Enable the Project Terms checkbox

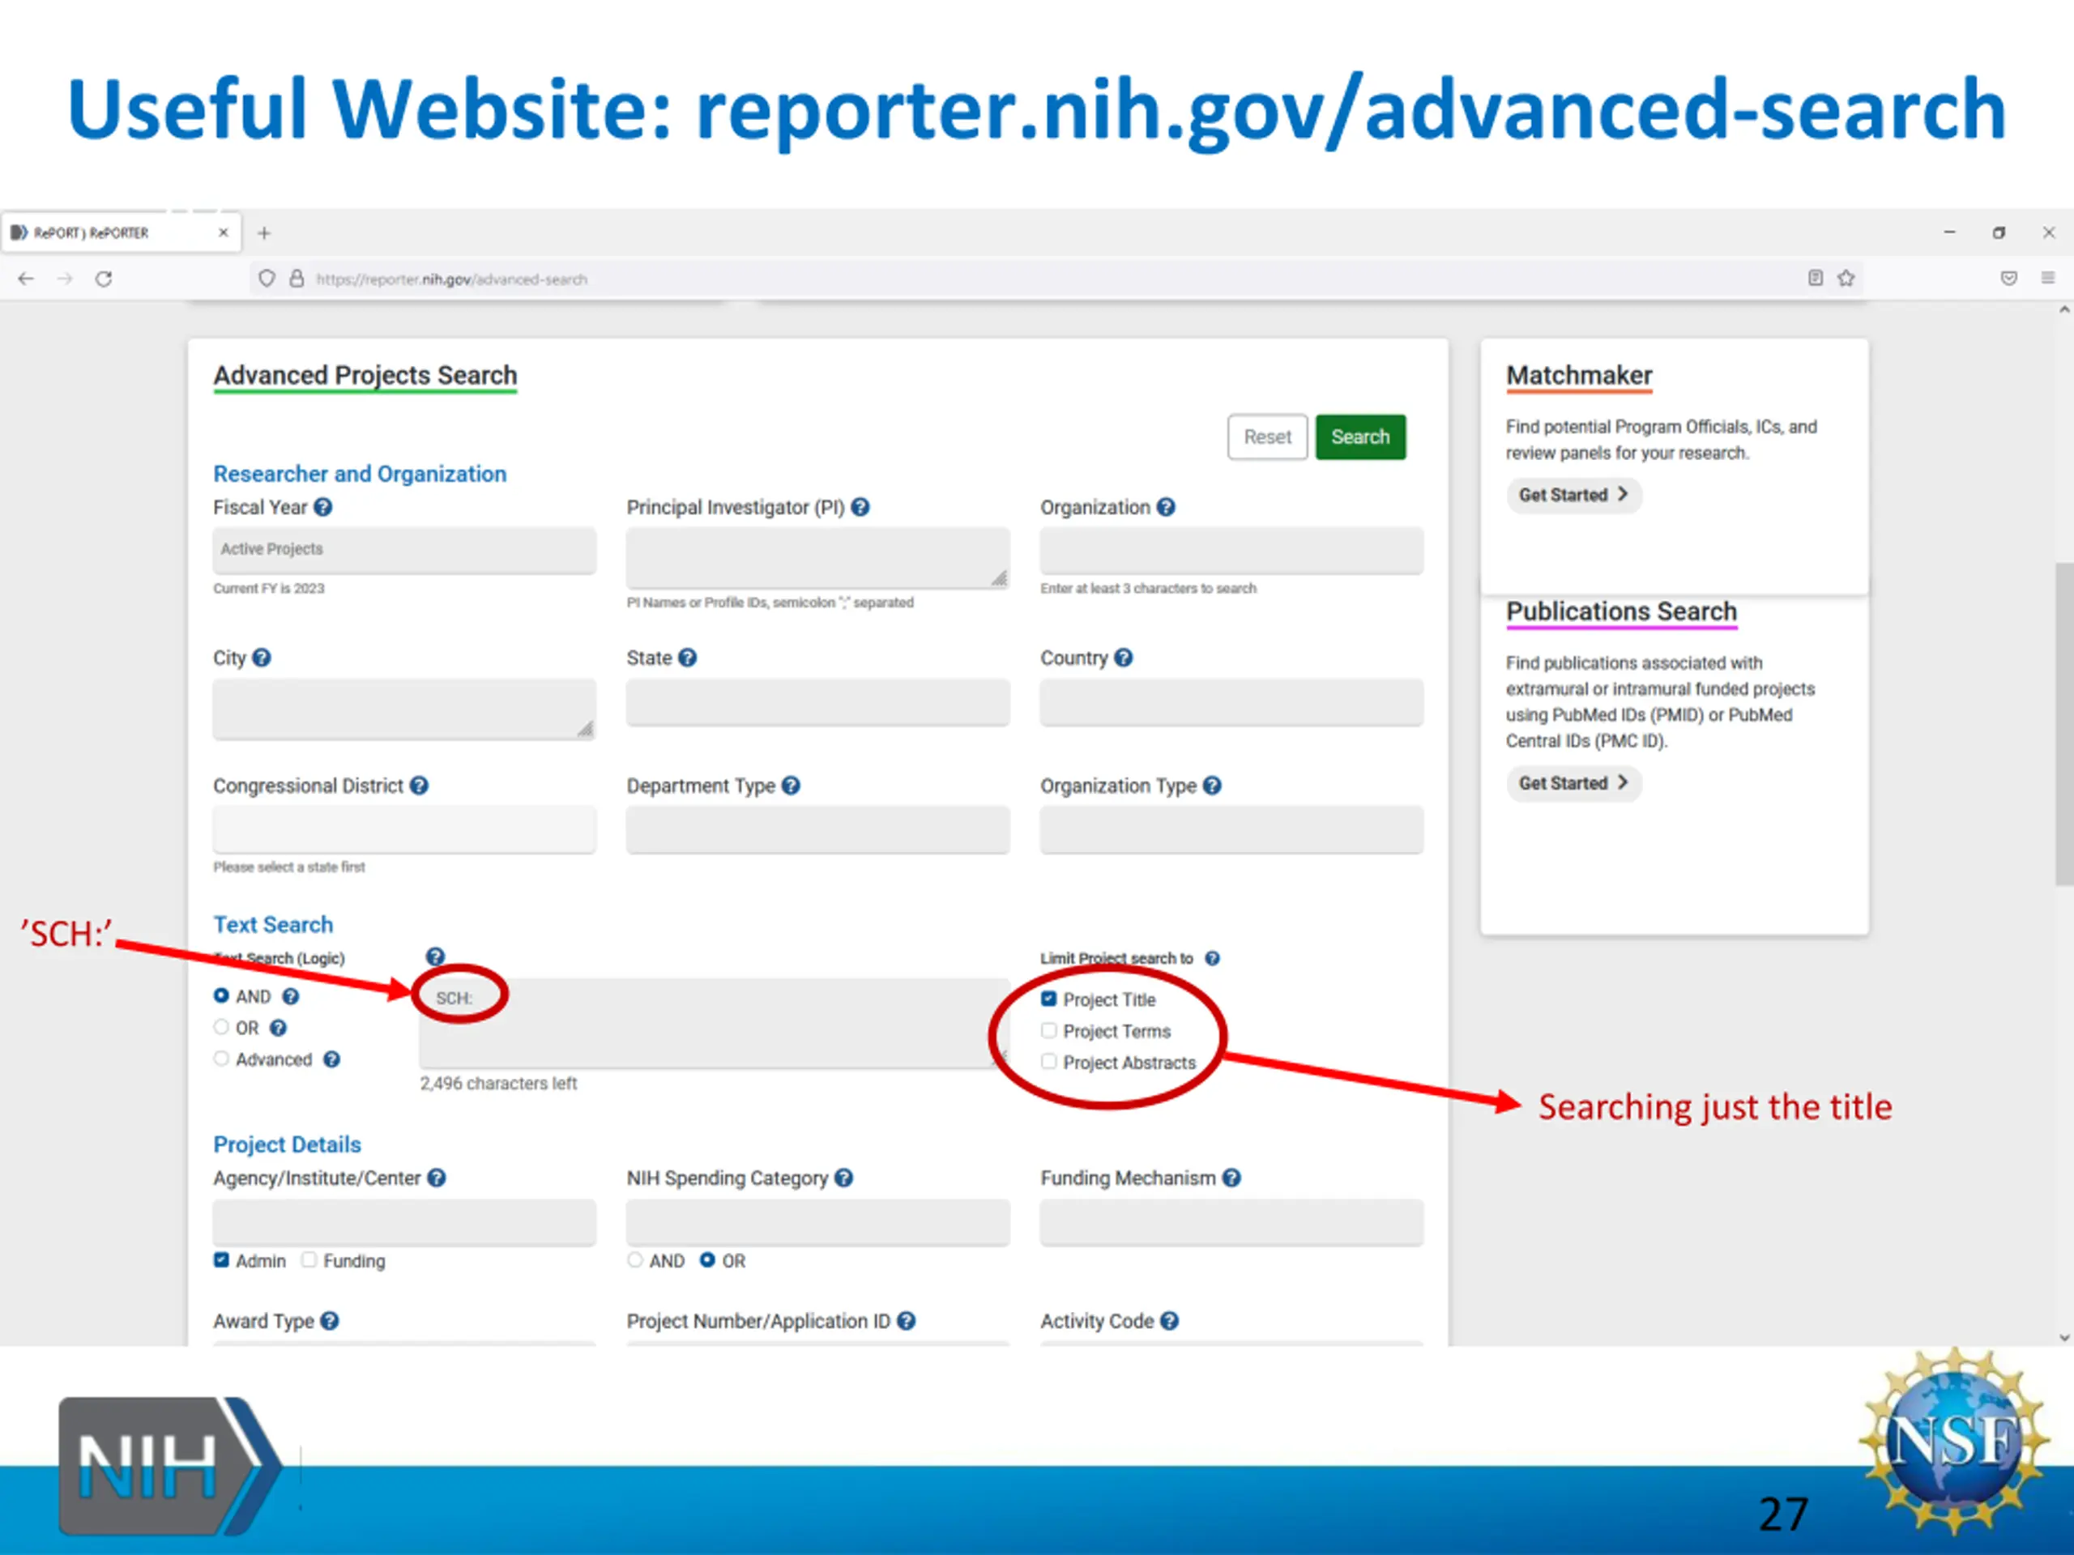pos(1048,1030)
